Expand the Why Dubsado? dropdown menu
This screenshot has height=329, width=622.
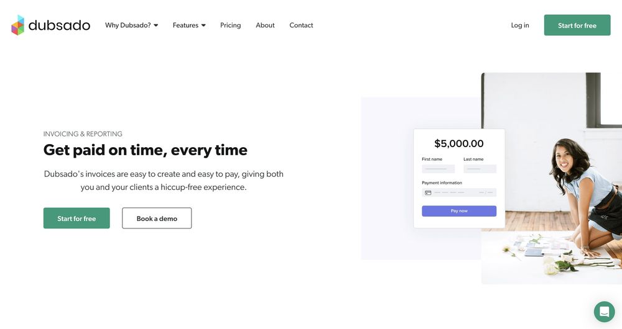(x=131, y=25)
